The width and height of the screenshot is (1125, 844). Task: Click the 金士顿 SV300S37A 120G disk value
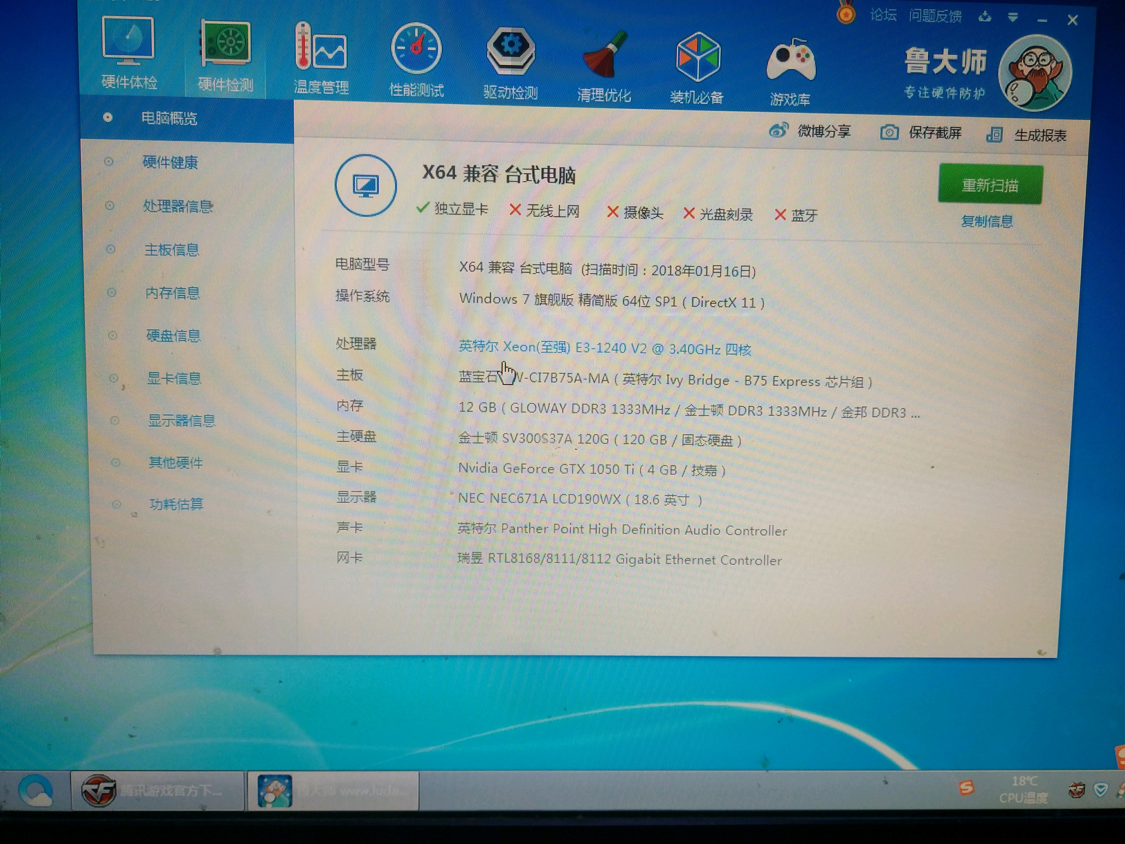[600, 439]
